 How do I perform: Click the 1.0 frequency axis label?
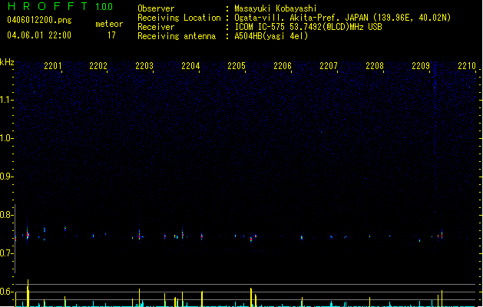(6, 138)
